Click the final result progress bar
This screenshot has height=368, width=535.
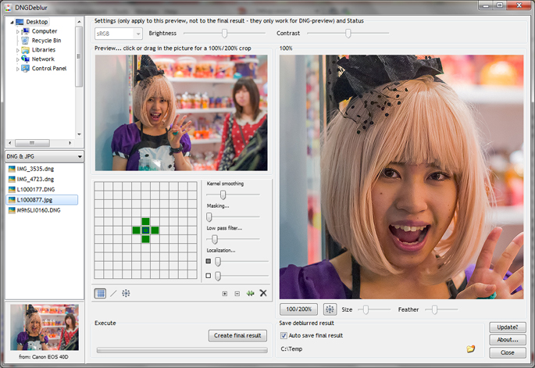(182, 350)
